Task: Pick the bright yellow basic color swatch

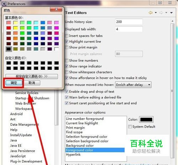Action: click(x=15, y=28)
